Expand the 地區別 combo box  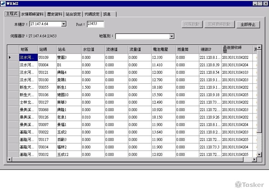point(172,36)
